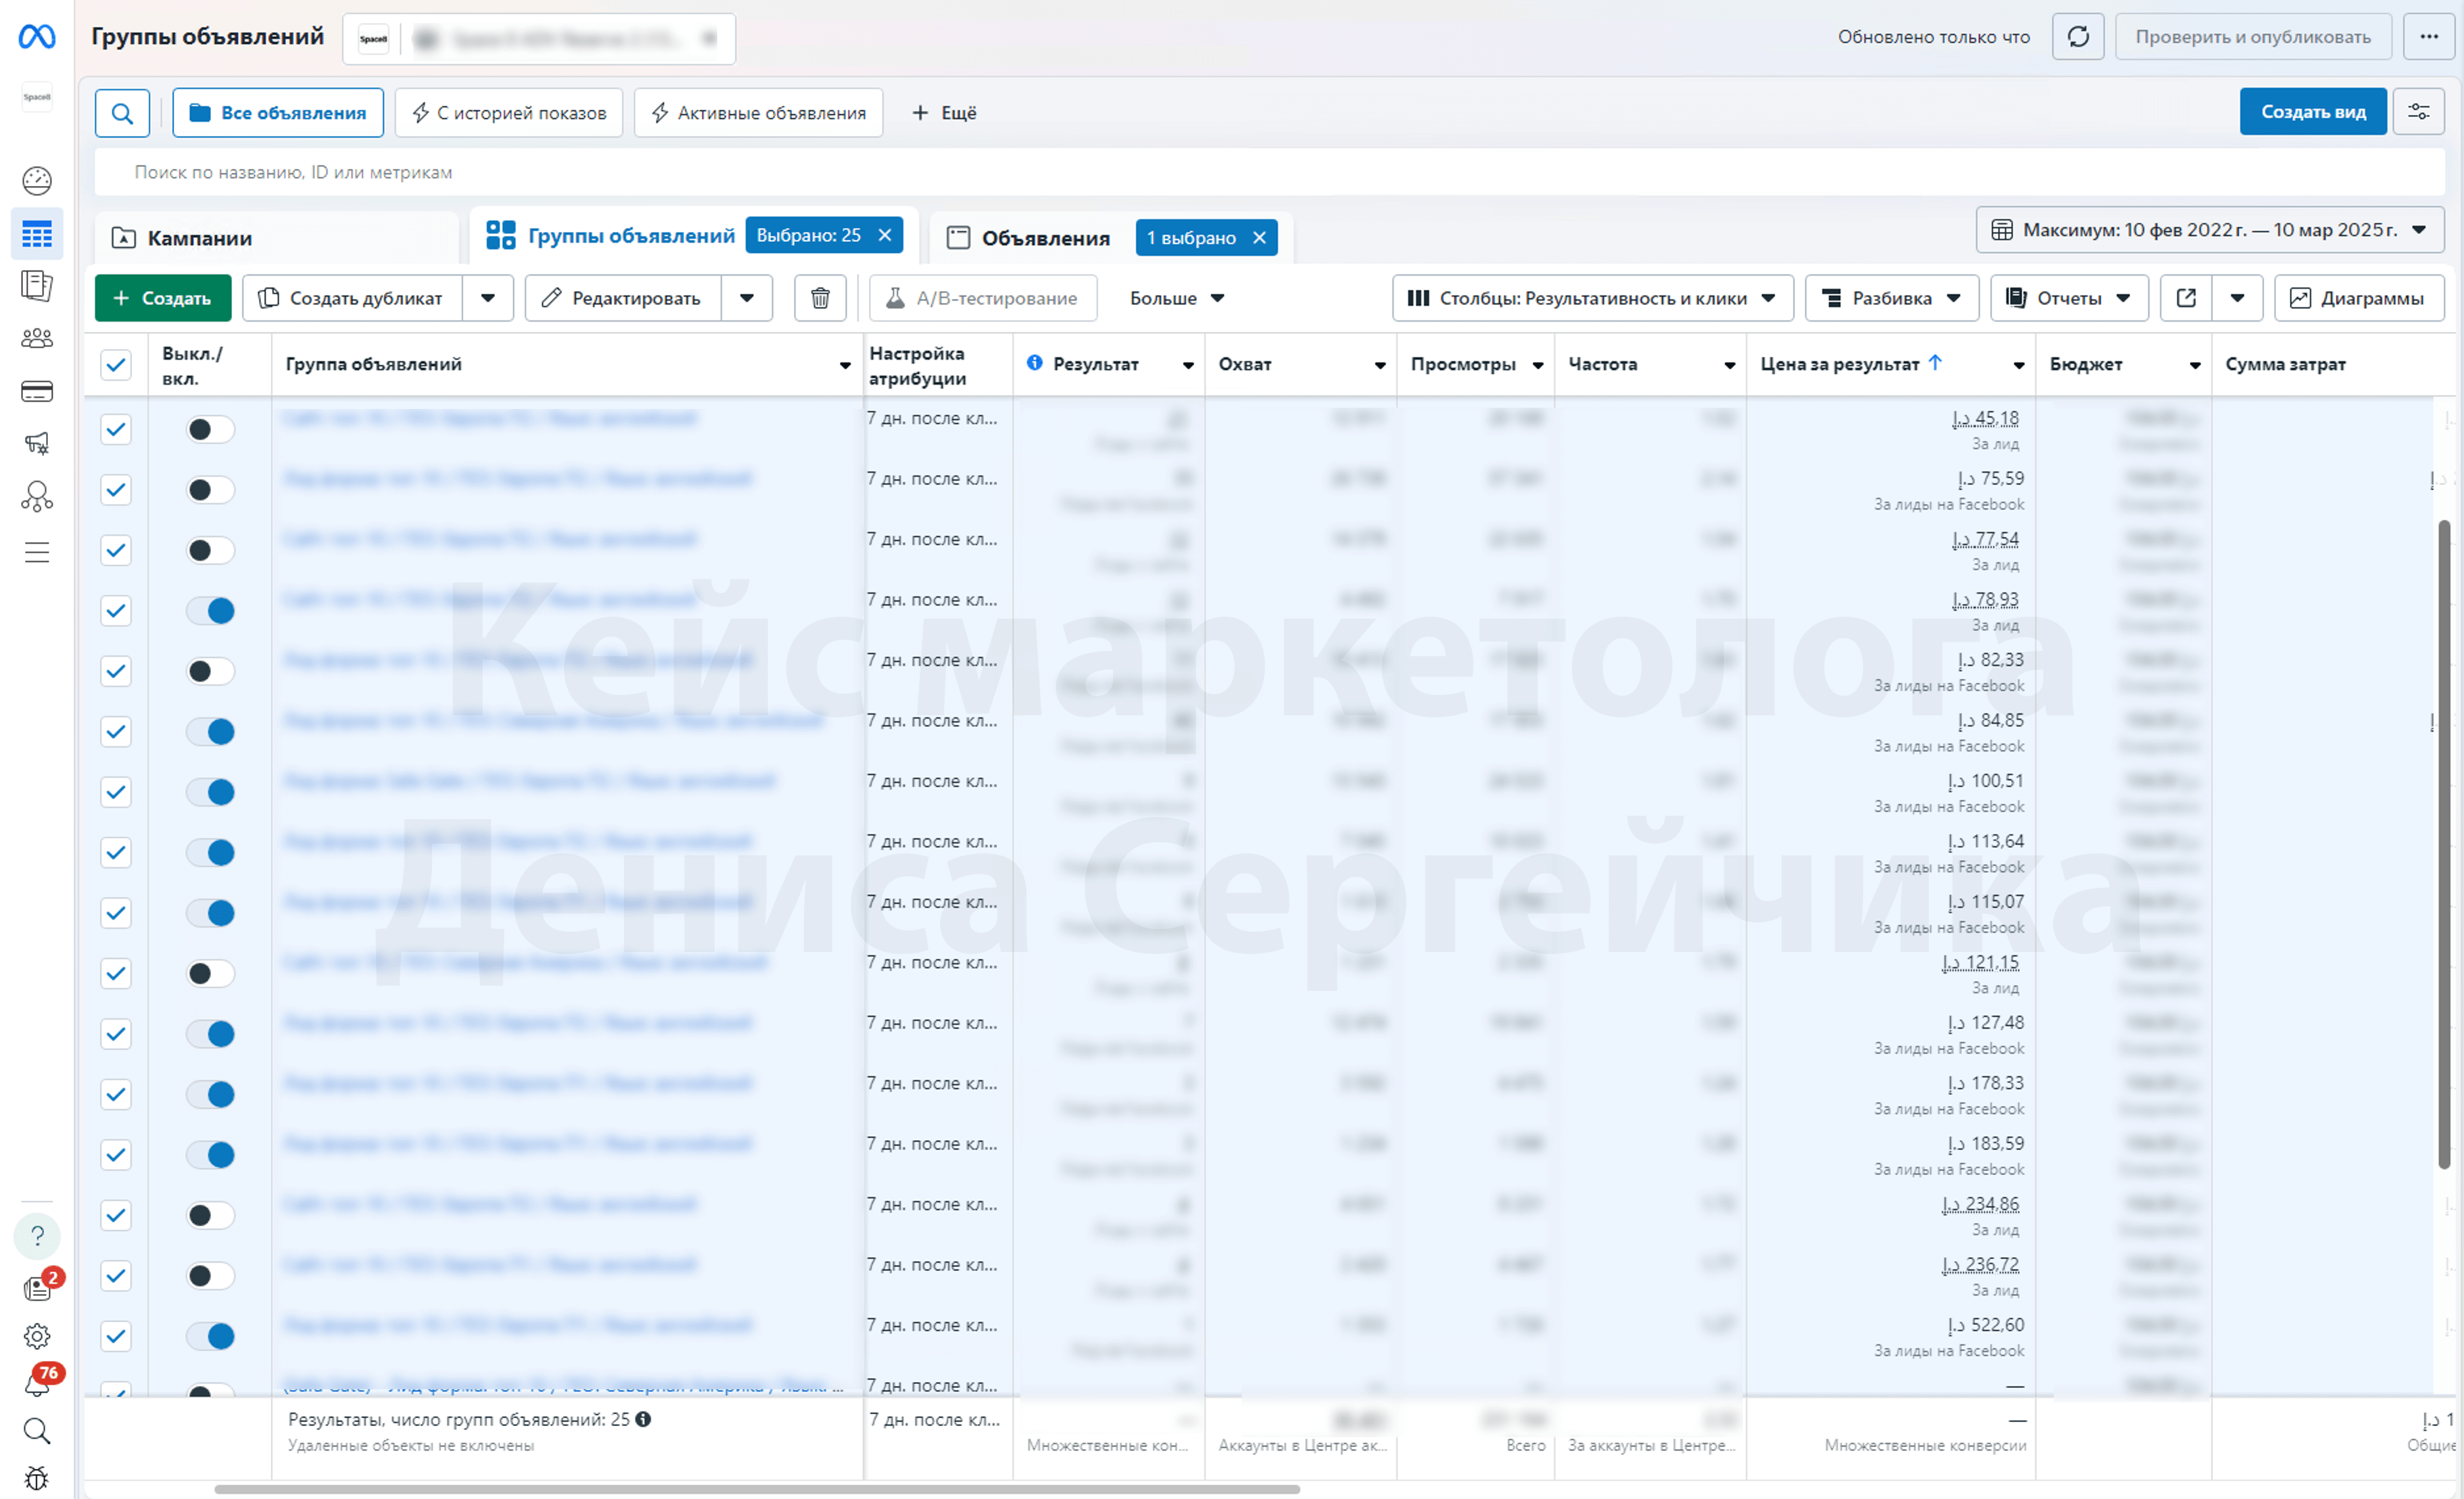The width and height of the screenshot is (2464, 1499).
Task: Switch to the Объявления tab
Action: click(1045, 238)
